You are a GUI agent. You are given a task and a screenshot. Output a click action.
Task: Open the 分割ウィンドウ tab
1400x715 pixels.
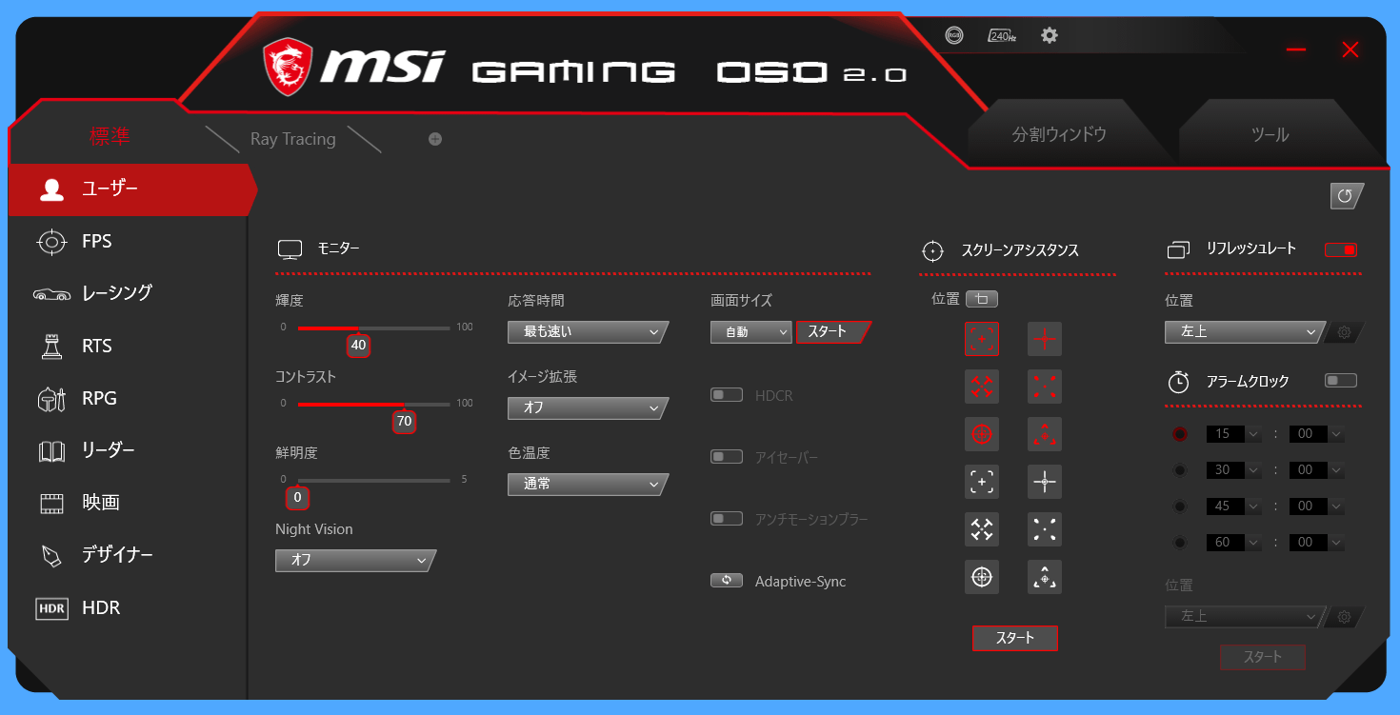pyautogui.click(x=1059, y=134)
